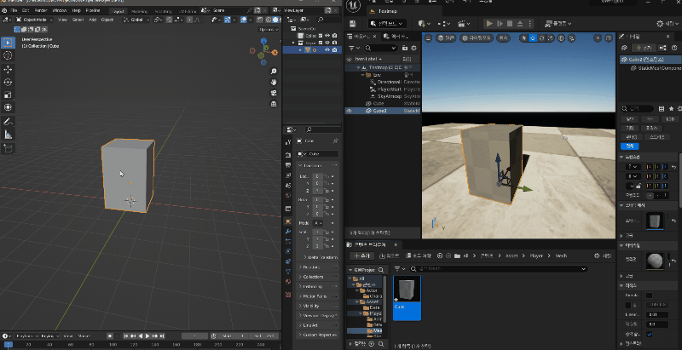The width and height of the screenshot is (682, 350).
Task: Toggle eye icon of Cube object in Blender outliner
Action: pyautogui.click(x=327, y=50)
